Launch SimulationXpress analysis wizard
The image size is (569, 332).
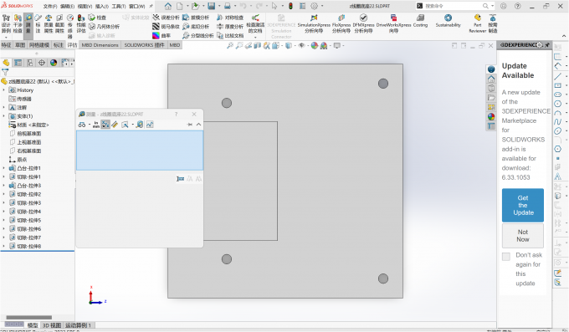pyautogui.click(x=314, y=23)
